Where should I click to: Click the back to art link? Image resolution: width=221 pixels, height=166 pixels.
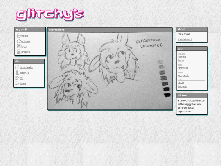[185, 39]
